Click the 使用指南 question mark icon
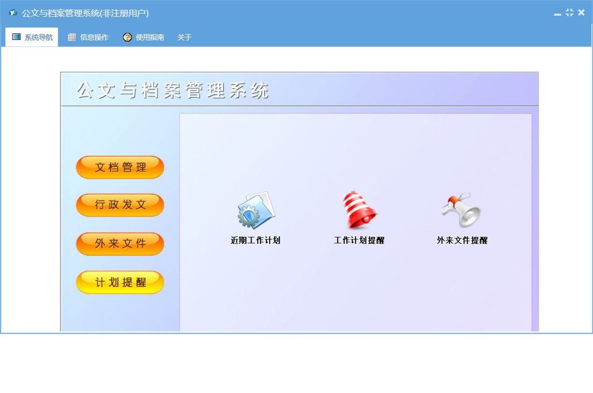 click(x=127, y=37)
